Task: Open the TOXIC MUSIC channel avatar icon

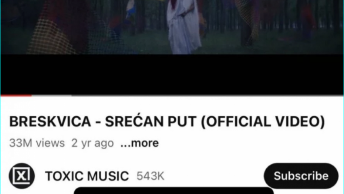Action: (x=22, y=176)
